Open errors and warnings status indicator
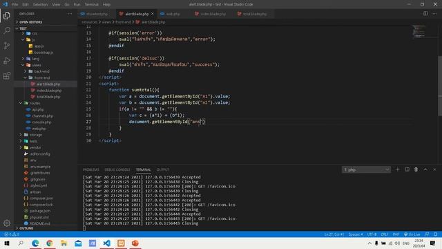 [x=12, y=234]
